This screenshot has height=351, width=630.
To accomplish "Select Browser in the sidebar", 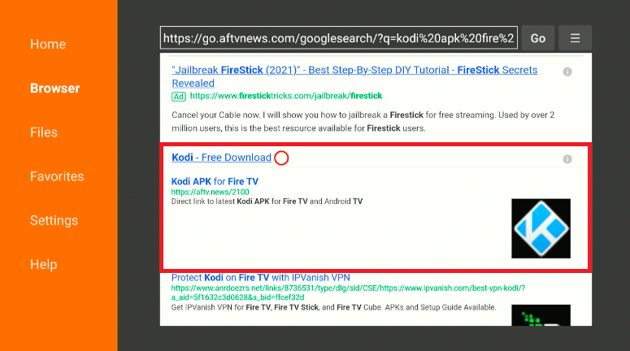I will coord(55,89).
